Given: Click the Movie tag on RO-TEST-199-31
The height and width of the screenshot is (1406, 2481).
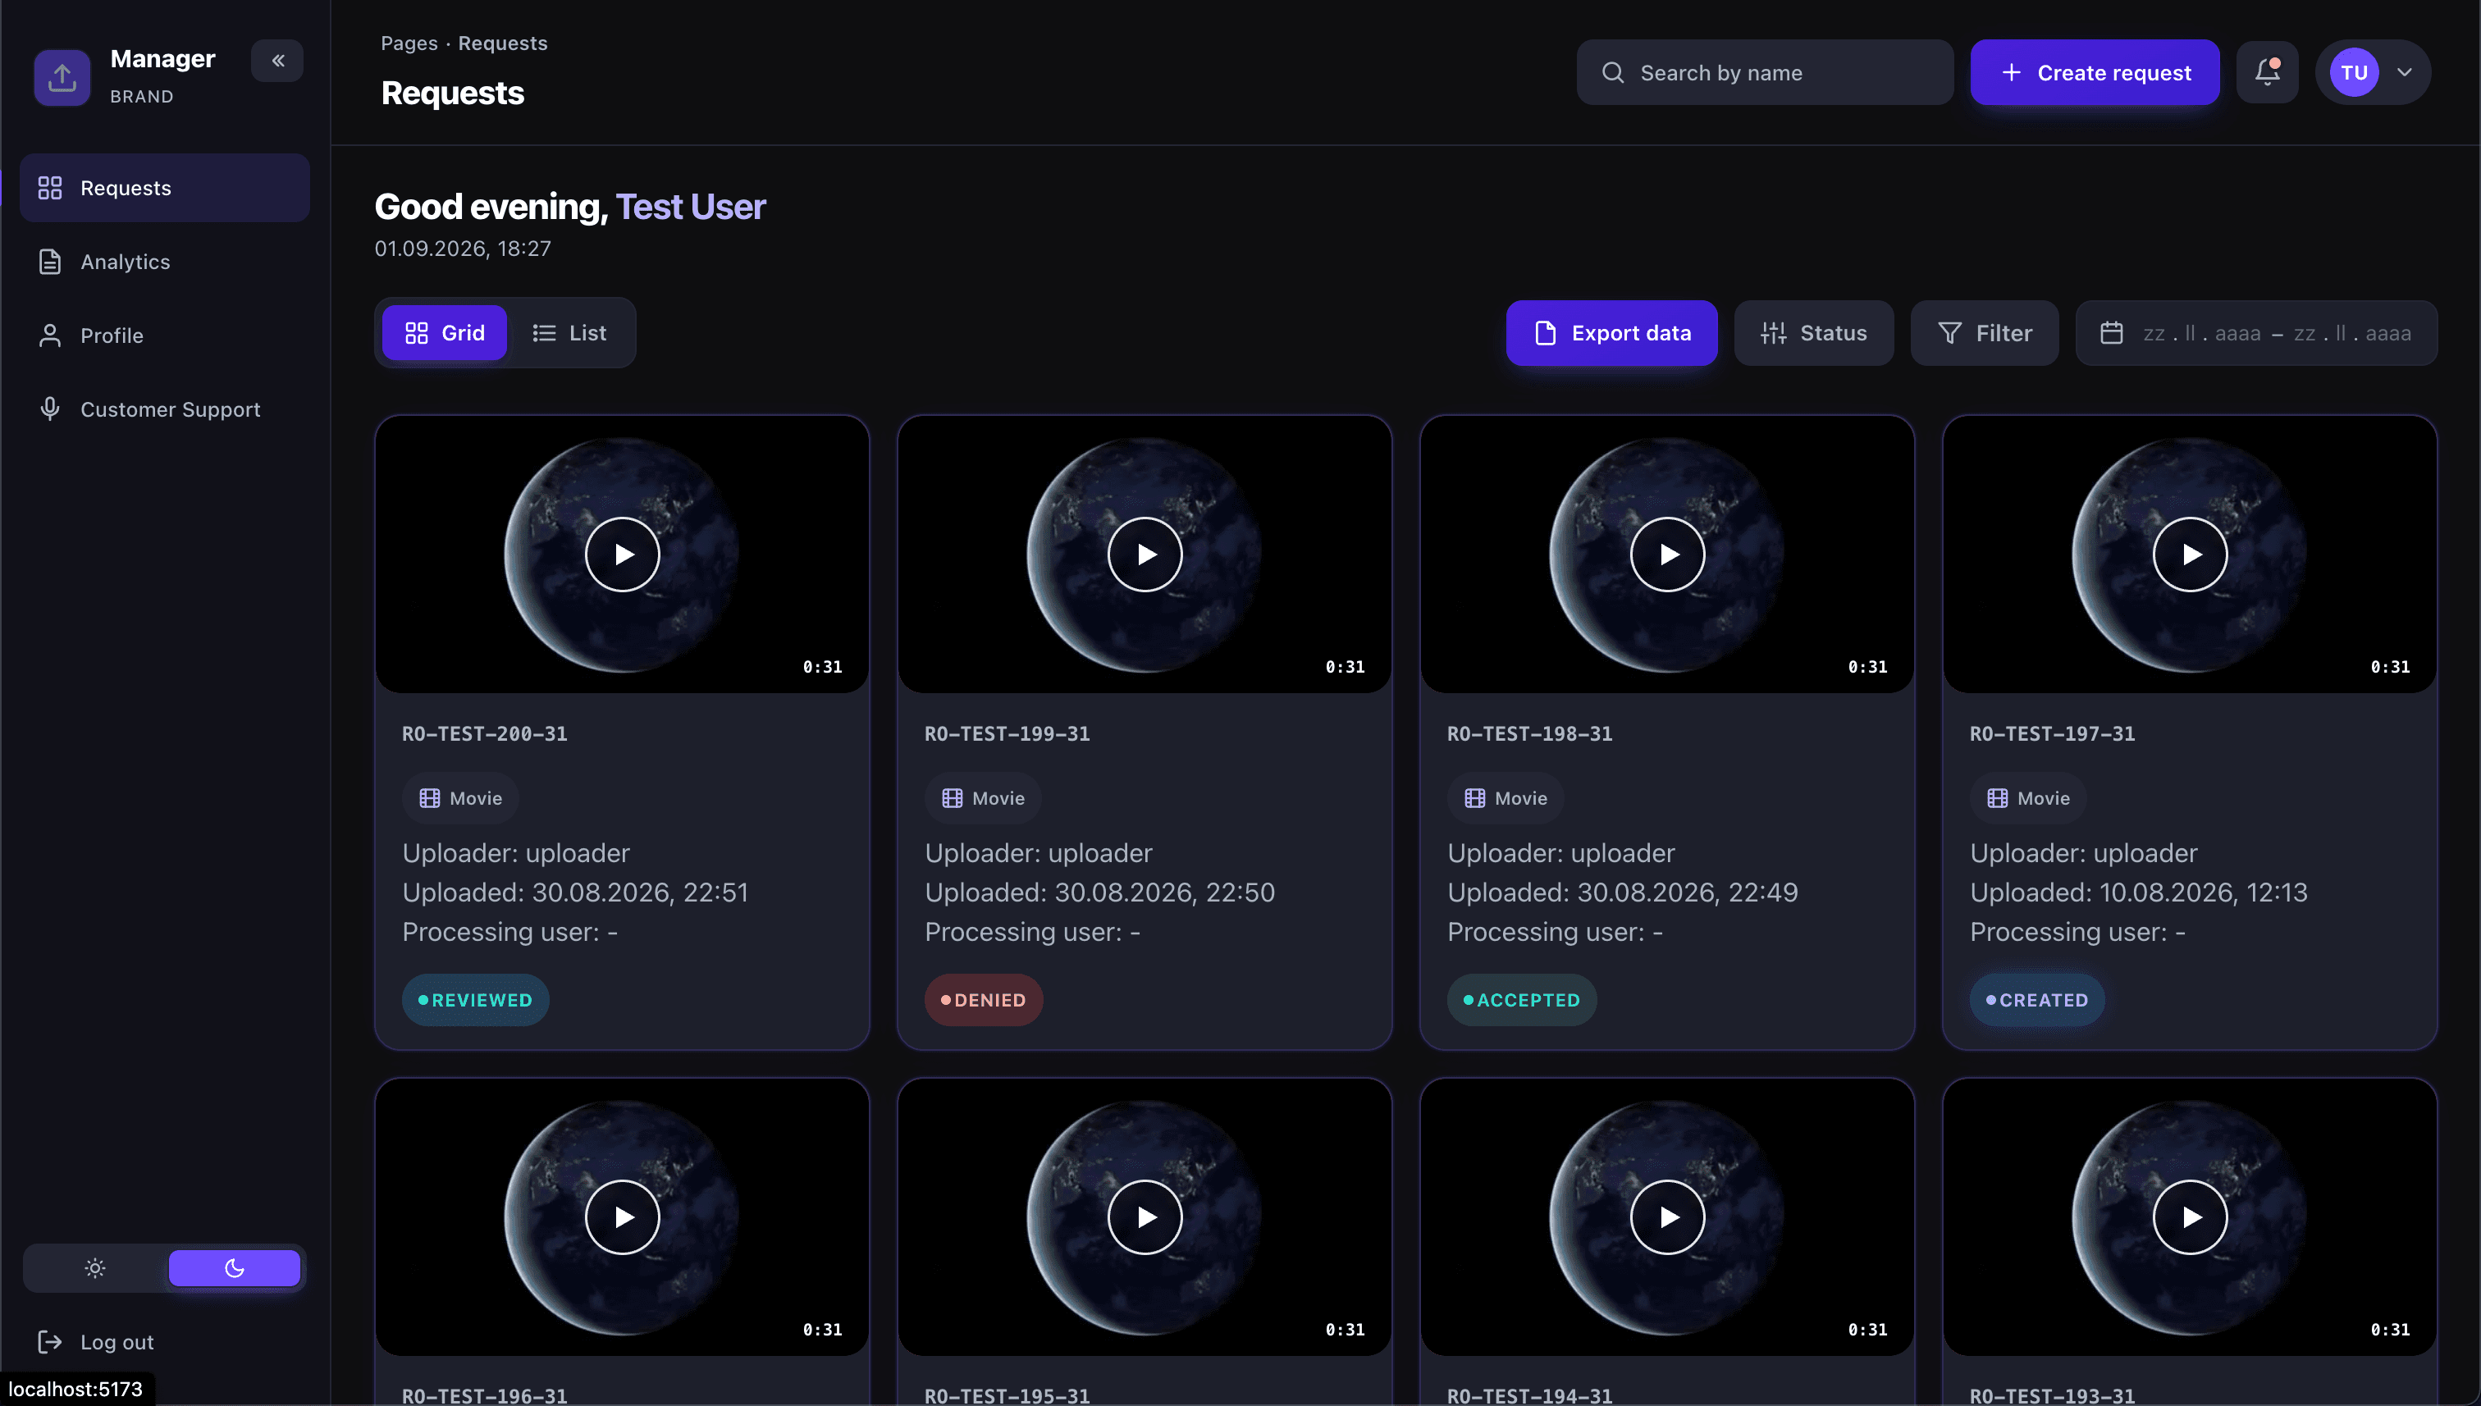Looking at the screenshot, I should click(x=983, y=799).
